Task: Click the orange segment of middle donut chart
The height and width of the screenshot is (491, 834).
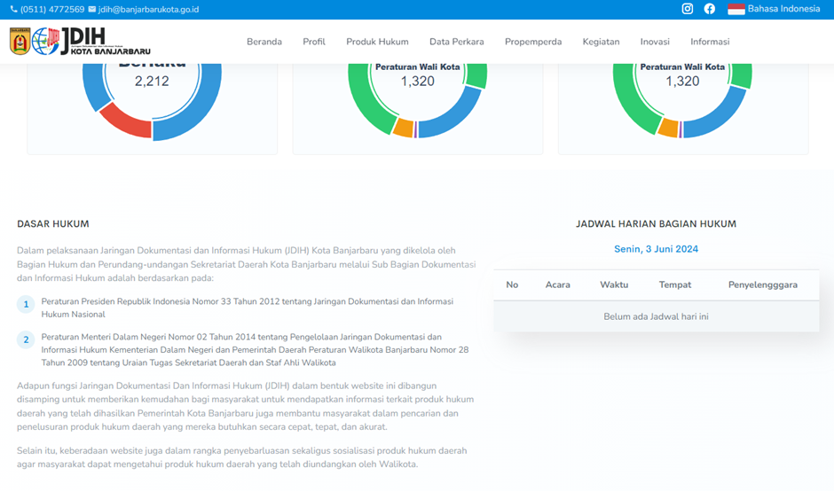Action: 403,128
